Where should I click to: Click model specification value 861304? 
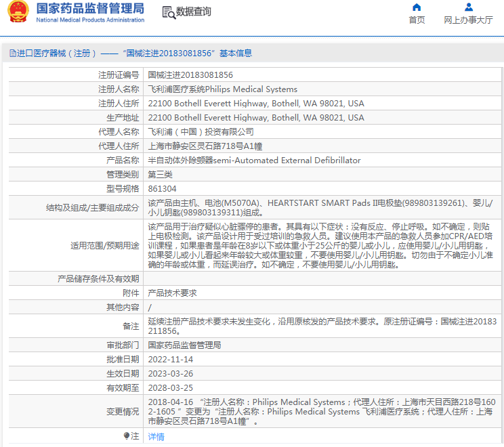click(162, 189)
